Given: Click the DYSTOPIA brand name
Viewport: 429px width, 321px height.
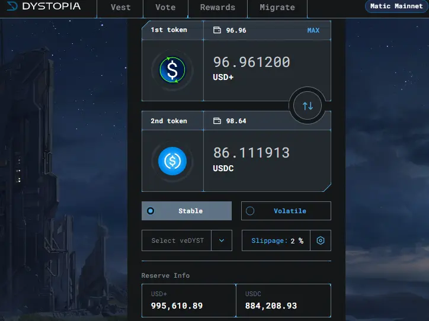Looking at the screenshot, I should (52, 6).
